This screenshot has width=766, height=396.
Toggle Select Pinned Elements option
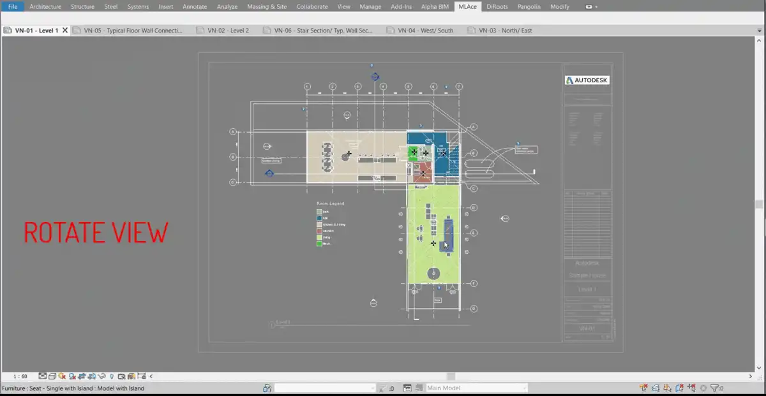coord(666,388)
